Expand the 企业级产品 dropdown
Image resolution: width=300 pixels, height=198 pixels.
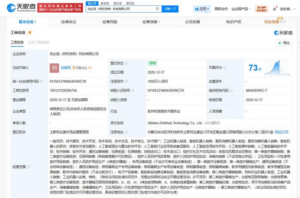(x=241, y=9)
